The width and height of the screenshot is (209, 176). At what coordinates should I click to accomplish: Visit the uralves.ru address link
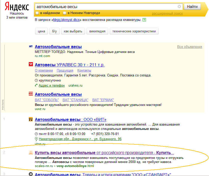(x=75, y=86)
